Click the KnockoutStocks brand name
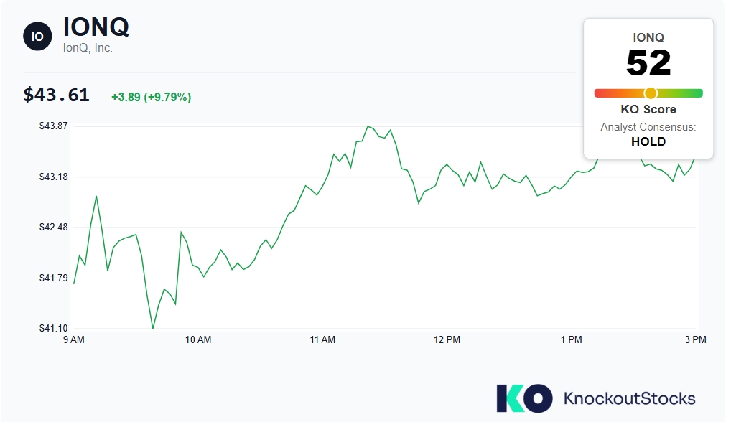Viewport: 731px width, 422px height. click(629, 399)
